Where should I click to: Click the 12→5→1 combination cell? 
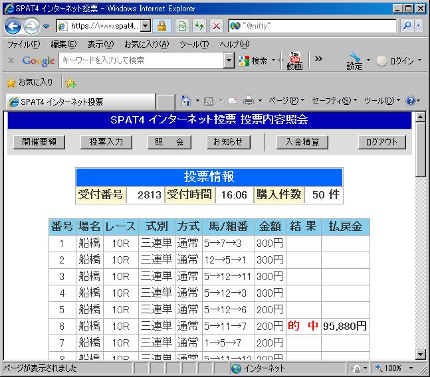pos(229,260)
